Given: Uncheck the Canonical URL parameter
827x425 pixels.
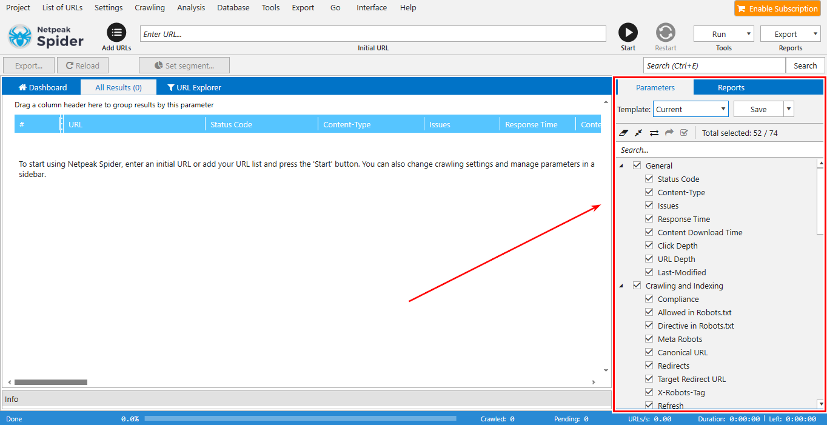Looking at the screenshot, I should click(x=649, y=352).
